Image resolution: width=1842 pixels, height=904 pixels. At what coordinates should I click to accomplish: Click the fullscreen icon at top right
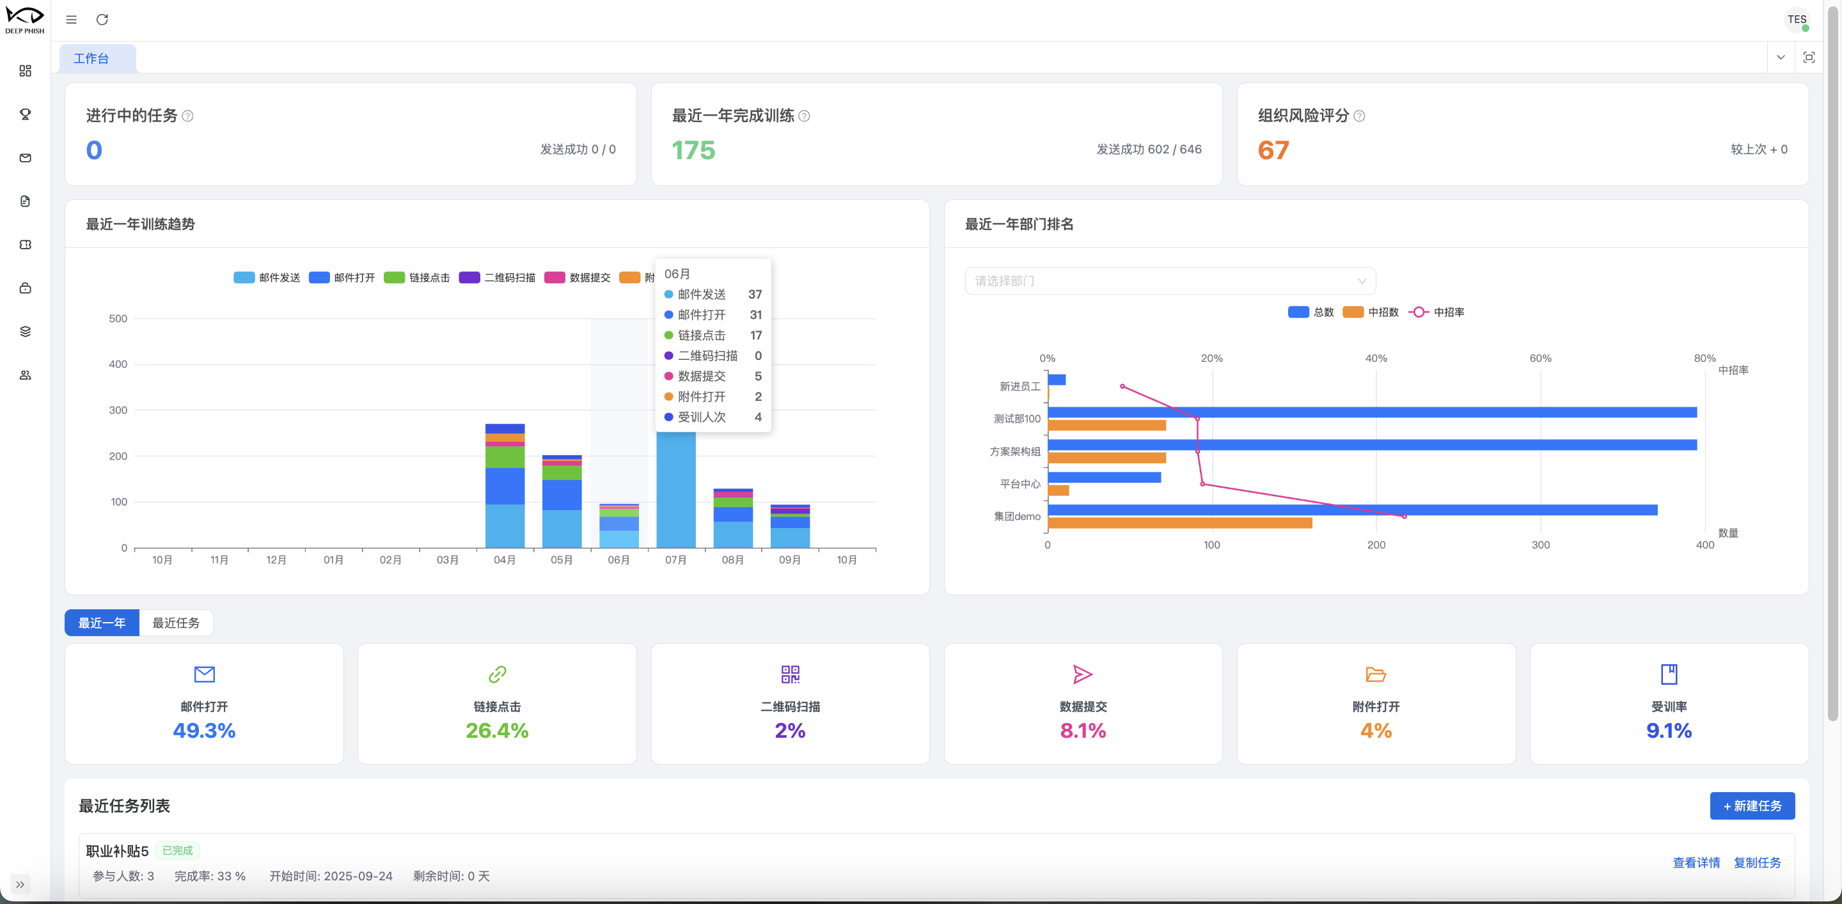tap(1808, 57)
